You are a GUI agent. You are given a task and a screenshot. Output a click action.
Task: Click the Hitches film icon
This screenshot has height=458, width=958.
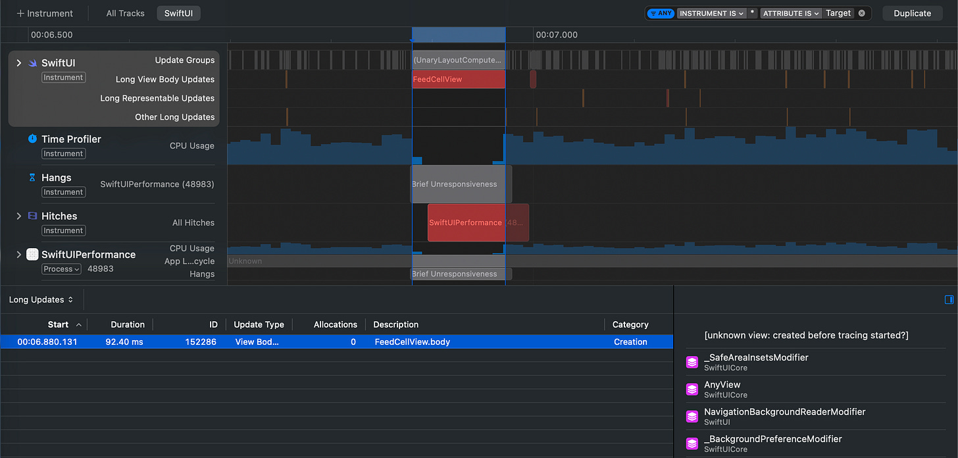[32, 216]
